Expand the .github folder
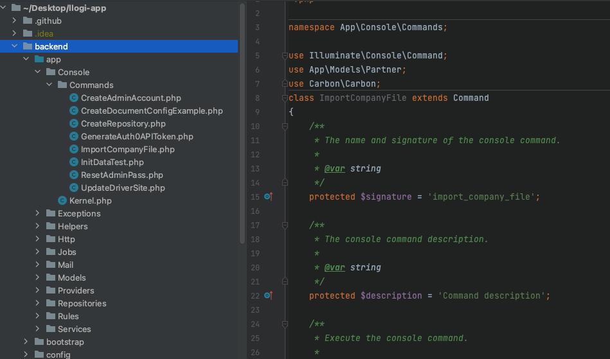This screenshot has width=610, height=359. [x=14, y=20]
